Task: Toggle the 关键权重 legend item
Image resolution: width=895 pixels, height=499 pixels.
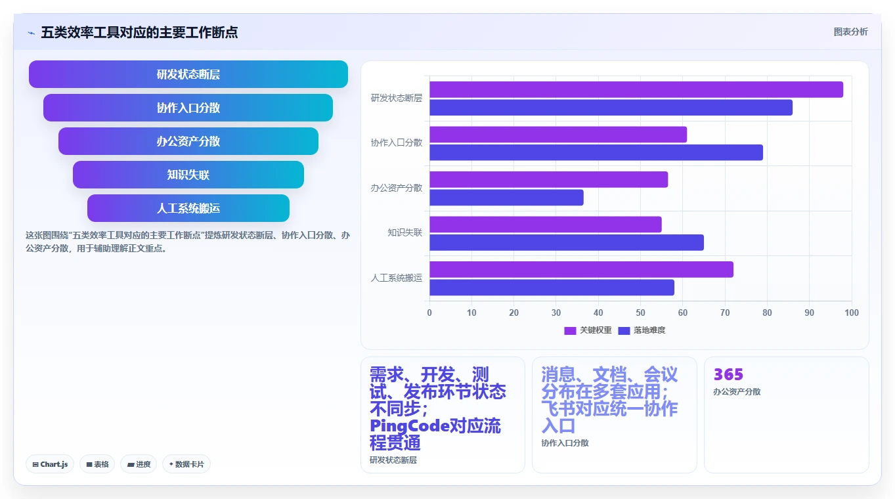Action: [588, 330]
